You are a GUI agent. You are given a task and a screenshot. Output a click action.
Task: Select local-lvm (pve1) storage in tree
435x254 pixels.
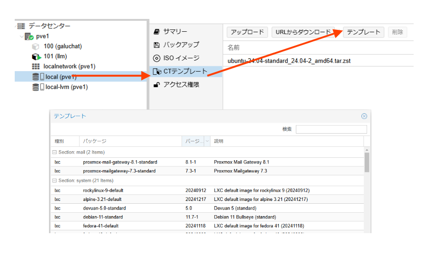click(66, 87)
